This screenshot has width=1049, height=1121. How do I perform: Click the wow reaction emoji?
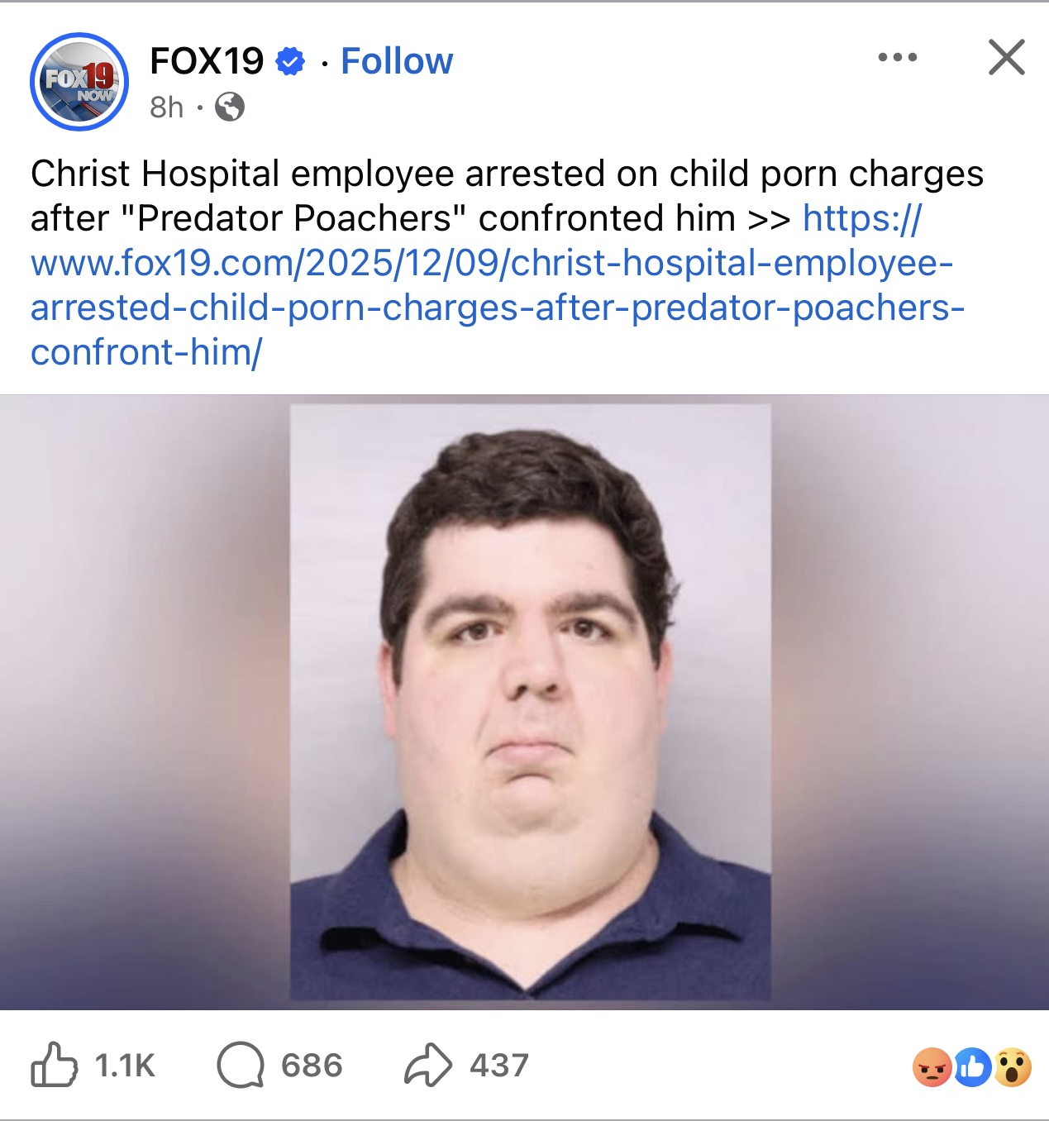(1013, 1067)
